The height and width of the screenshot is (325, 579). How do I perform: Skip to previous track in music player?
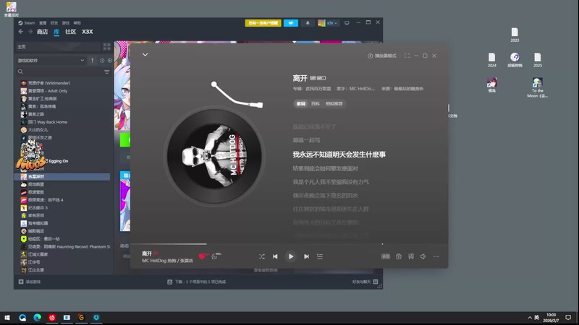(x=275, y=256)
